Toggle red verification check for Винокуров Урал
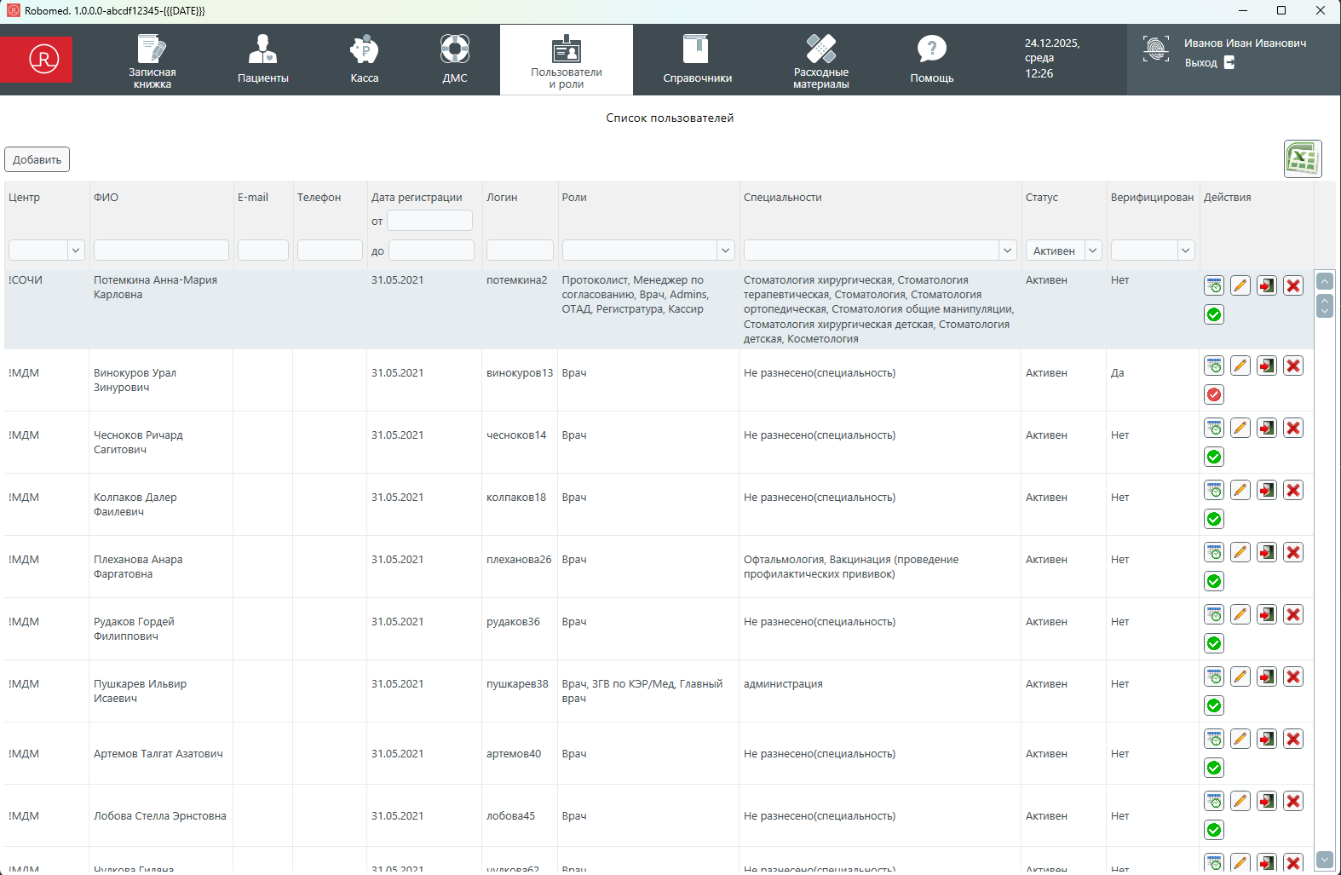The height and width of the screenshot is (875, 1341). click(1214, 394)
